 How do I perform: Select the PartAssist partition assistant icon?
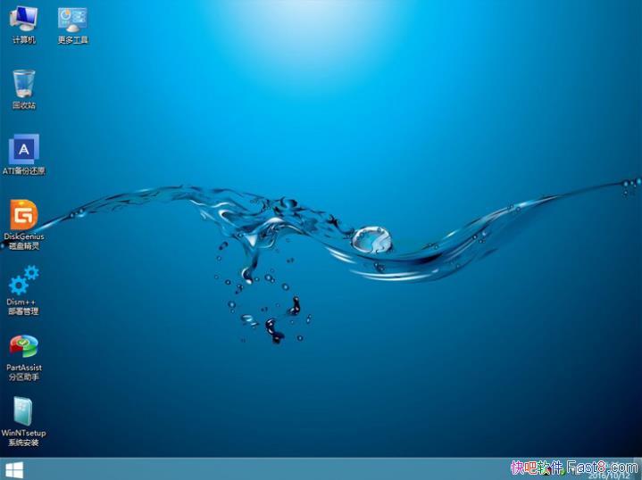[x=24, y=346]
